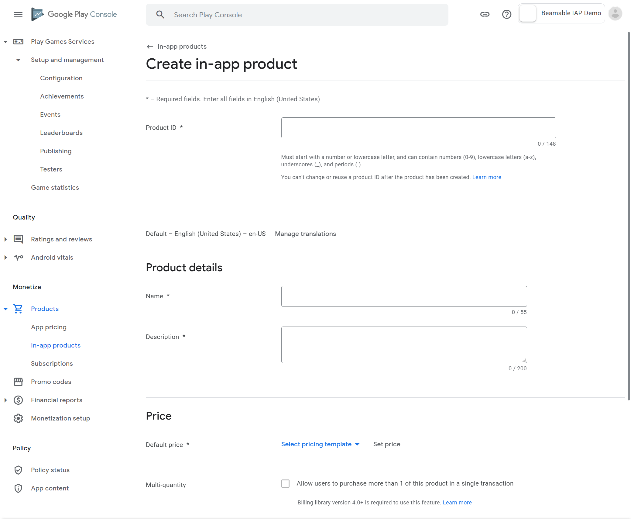
Task: Expand the Ratings and reviews section
Action: click(x=5, y=239)
